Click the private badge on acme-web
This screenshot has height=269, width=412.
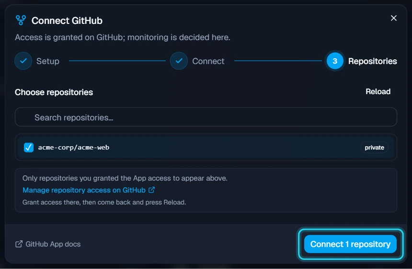click(x=374, y=147)
